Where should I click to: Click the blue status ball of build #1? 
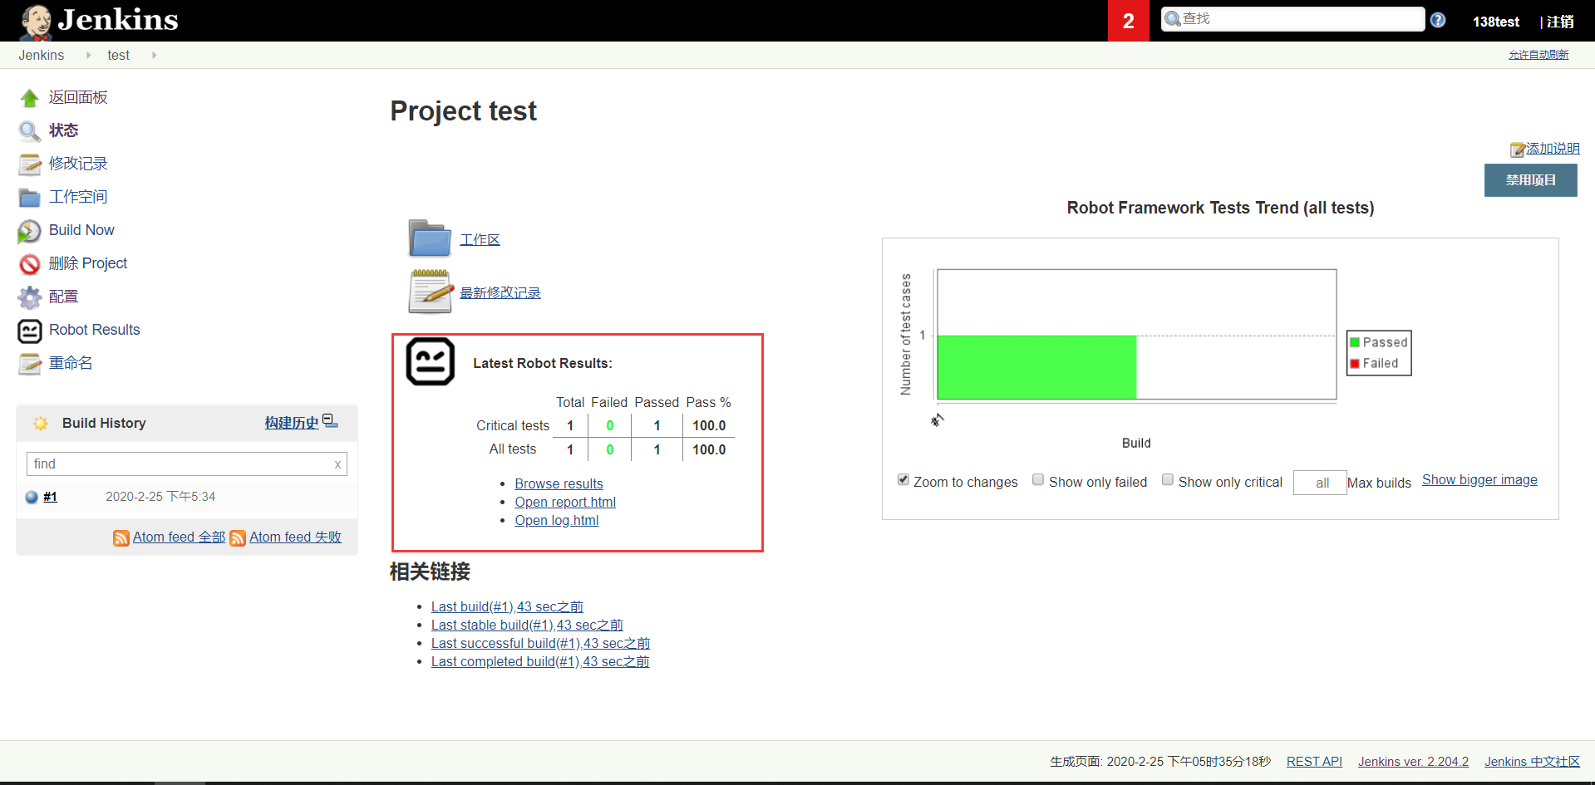(32, 497)
